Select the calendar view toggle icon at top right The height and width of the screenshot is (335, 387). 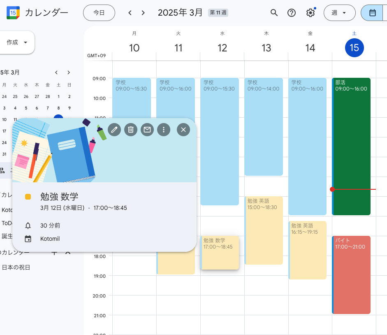click(x=373, y=13)
